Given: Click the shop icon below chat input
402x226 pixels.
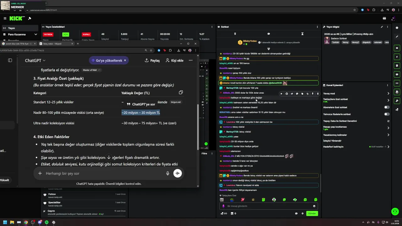Looking at the screenshot, I should pos(232,213).
